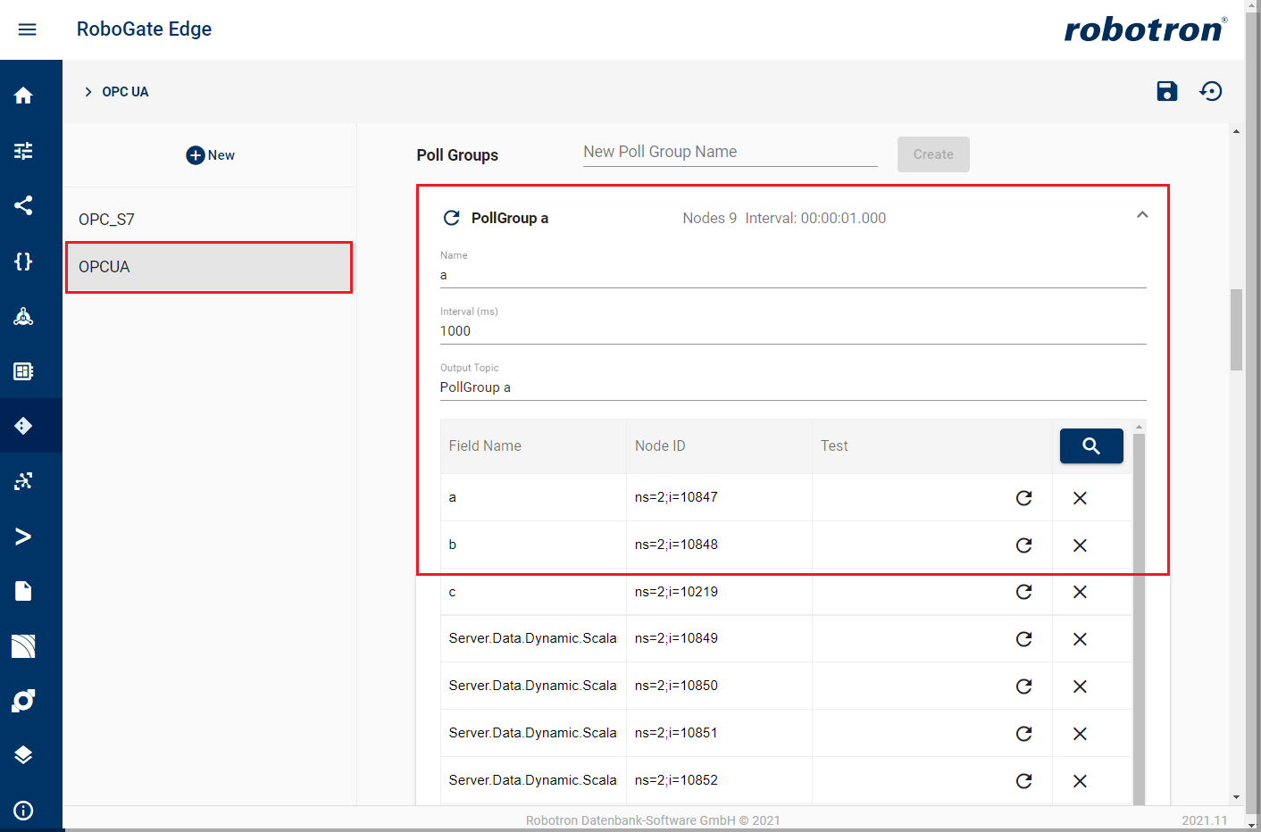Click the RoboGate Edge title
1261x832 pixels.
click(x=144, y=29)
